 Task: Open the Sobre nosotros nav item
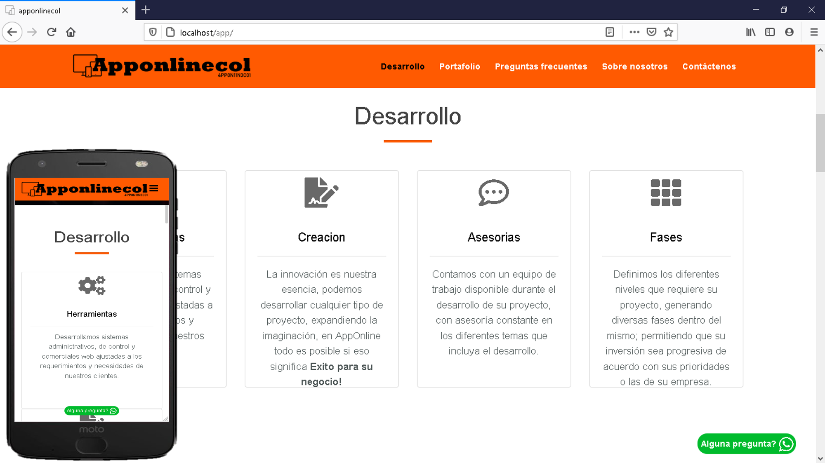[x=634, y=66]
